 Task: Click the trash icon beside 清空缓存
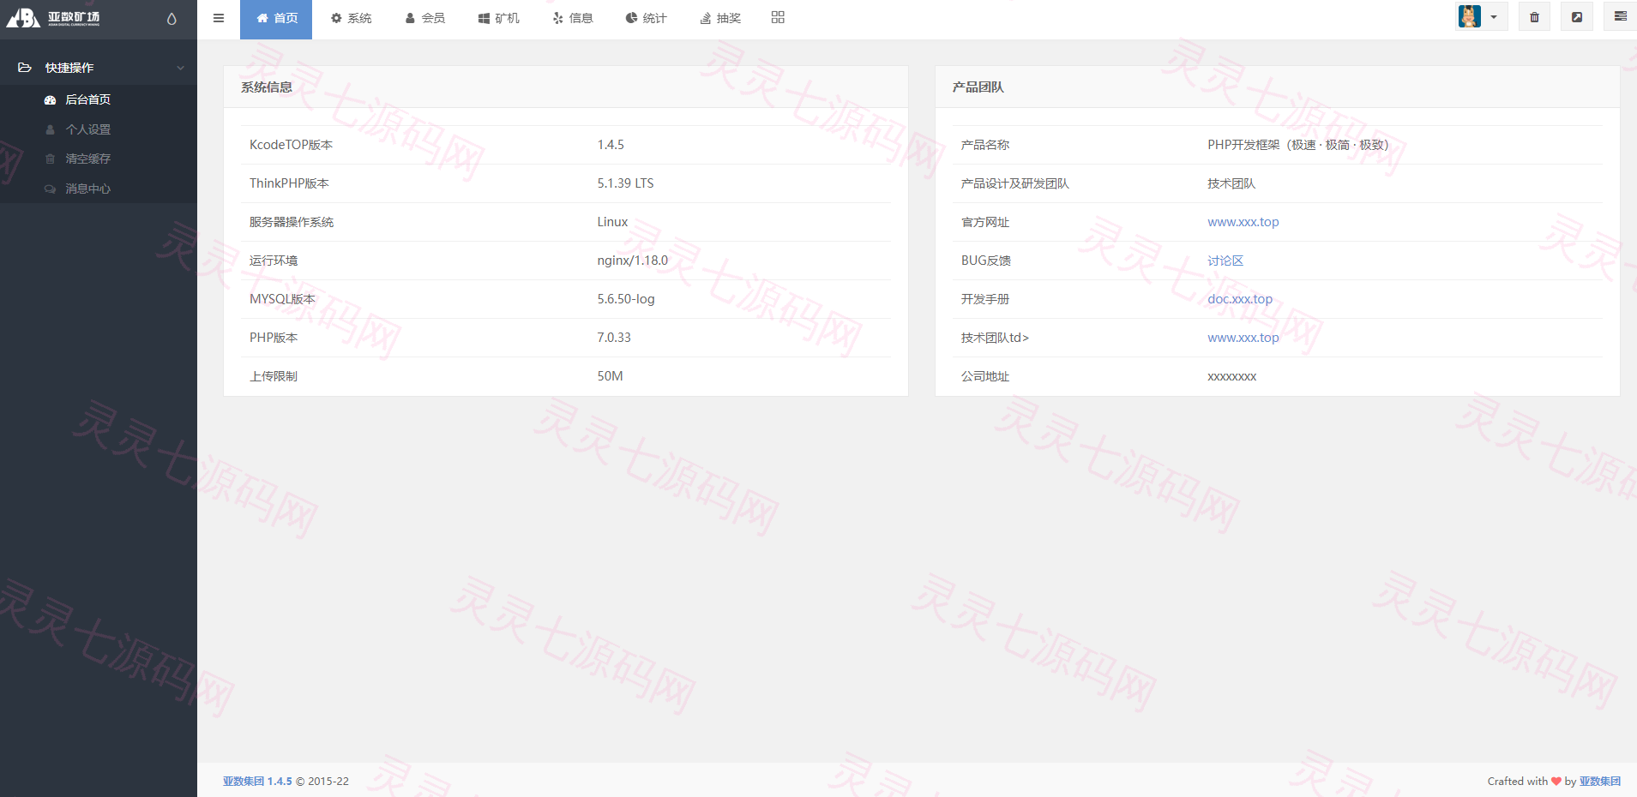50,159
